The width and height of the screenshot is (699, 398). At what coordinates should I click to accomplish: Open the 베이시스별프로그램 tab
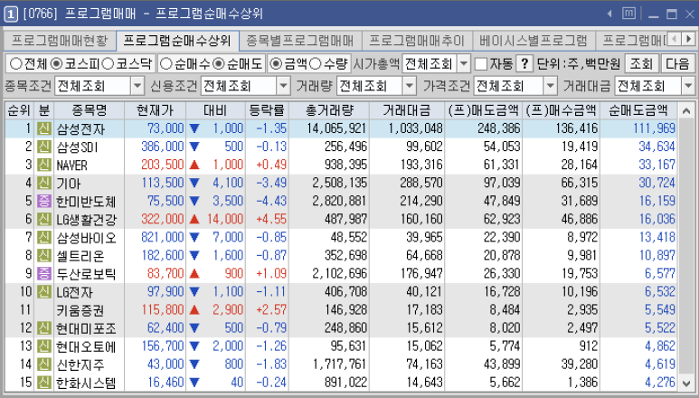(x=534, y=41)
